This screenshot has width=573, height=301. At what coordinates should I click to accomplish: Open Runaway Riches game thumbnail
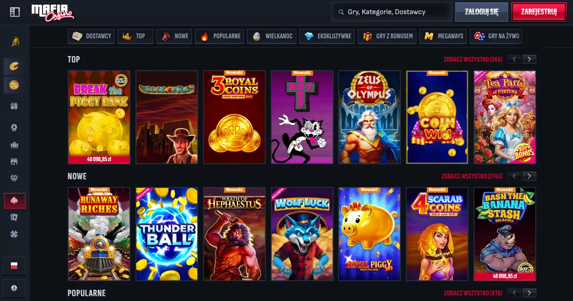99,234
